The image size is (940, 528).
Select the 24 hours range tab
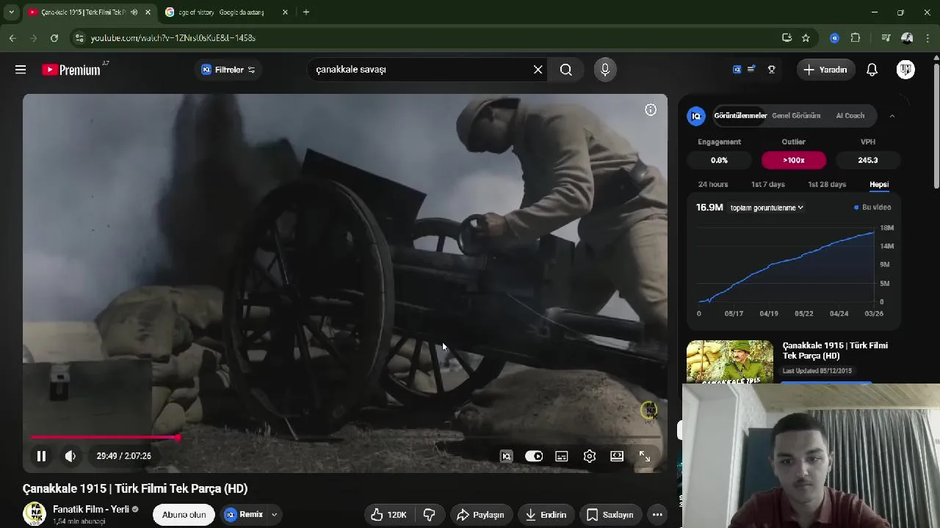click(713, 184)
